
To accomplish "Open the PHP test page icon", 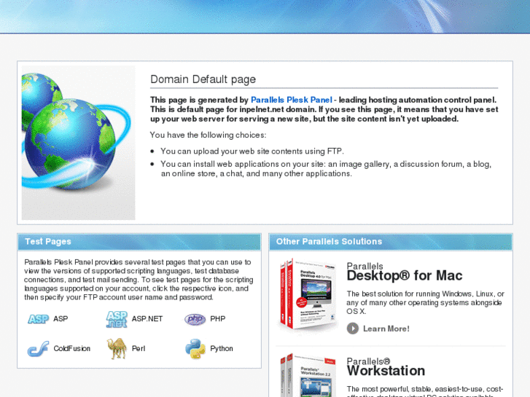I will click(x=195, y=319).
